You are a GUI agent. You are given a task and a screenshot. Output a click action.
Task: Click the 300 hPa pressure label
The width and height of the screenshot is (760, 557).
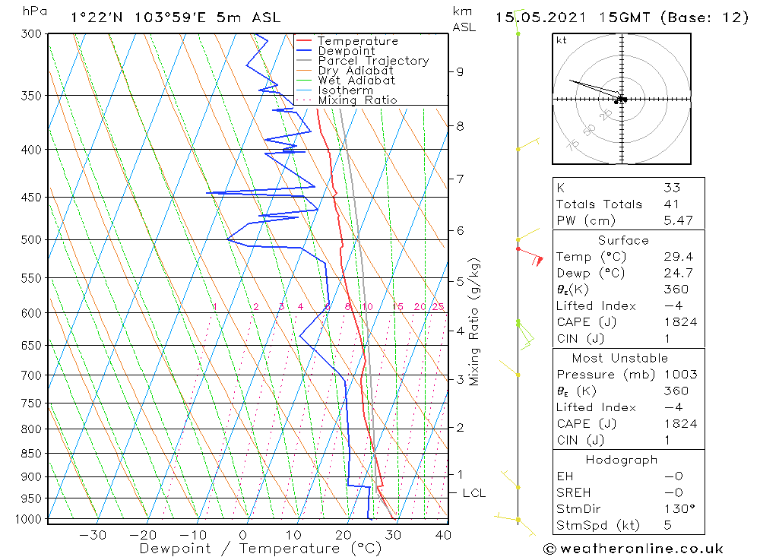31,34
